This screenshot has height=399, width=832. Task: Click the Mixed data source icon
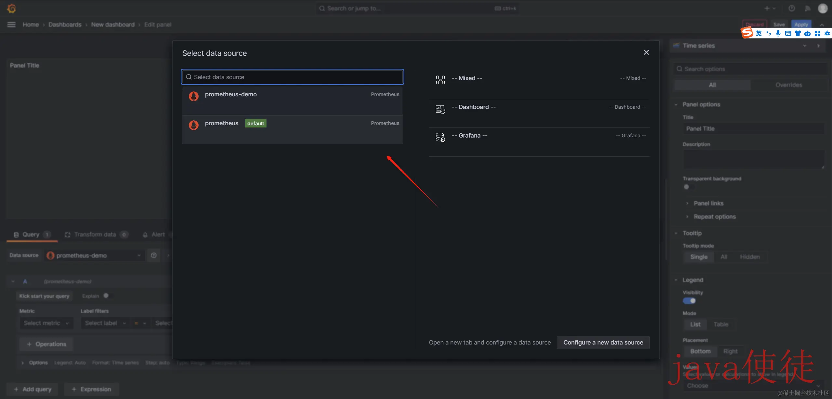coord(440,80)
